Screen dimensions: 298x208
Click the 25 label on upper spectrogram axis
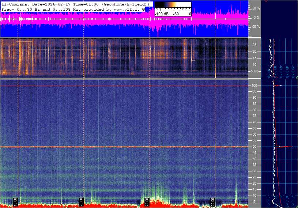click(x=254, y=45)
